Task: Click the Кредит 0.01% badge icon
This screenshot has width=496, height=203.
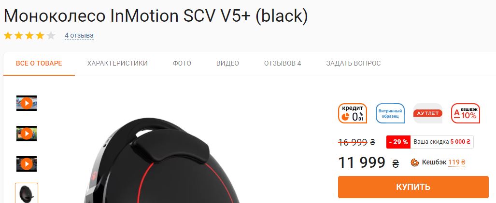Action: [353, 113]
